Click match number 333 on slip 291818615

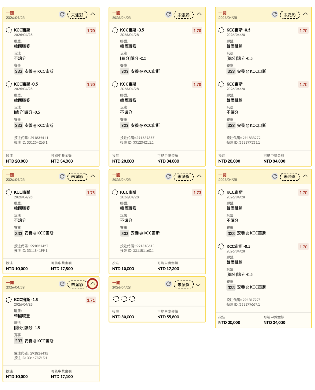pyautogui.click(x=125, y=234)
